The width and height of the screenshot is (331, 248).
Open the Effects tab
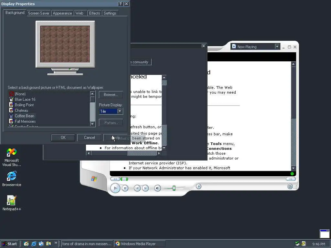(x=94, y=13)
